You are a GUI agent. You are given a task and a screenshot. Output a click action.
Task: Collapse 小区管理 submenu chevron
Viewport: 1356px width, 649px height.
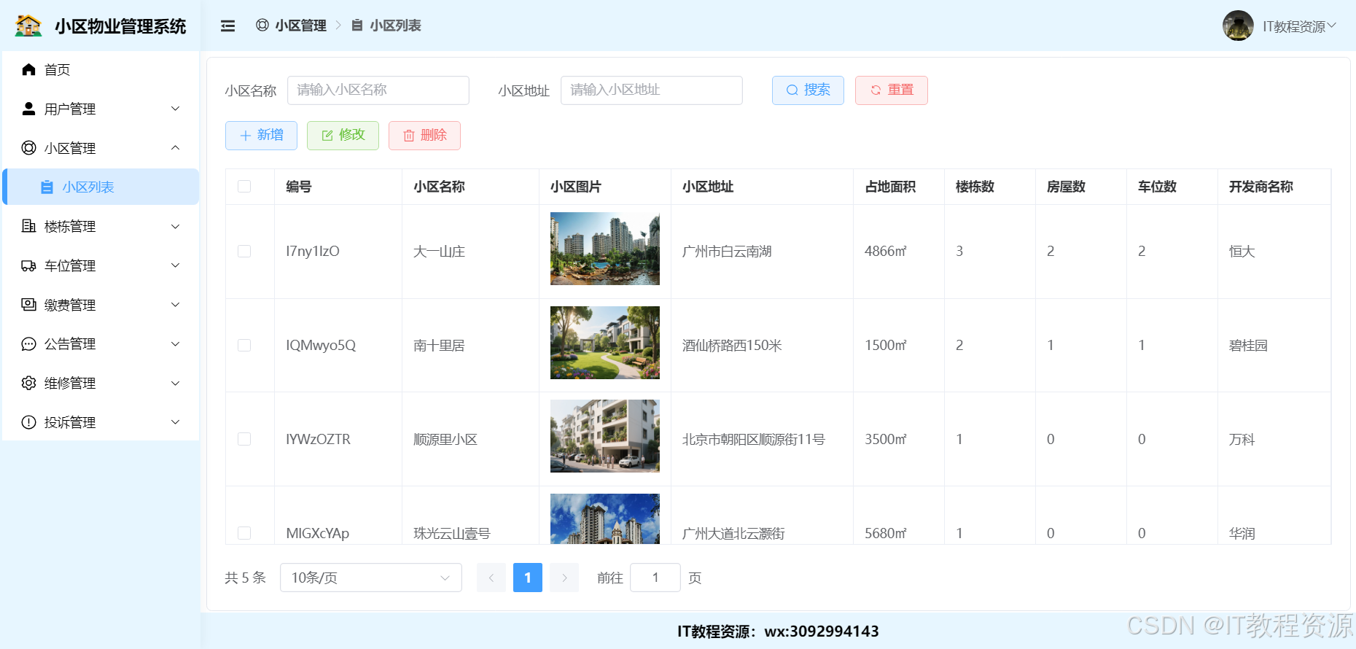175,148
